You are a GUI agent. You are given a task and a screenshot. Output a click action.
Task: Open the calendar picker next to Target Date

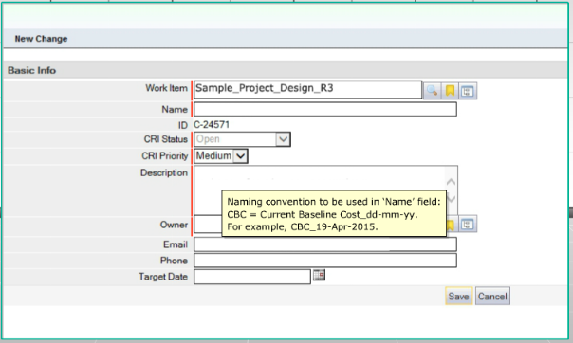(319, 275)
